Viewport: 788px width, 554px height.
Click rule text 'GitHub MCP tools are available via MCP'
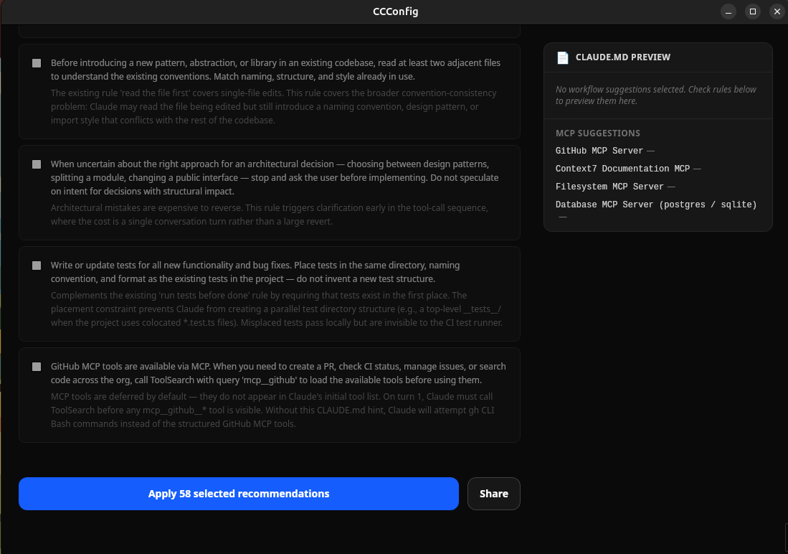tap(278, 373)
